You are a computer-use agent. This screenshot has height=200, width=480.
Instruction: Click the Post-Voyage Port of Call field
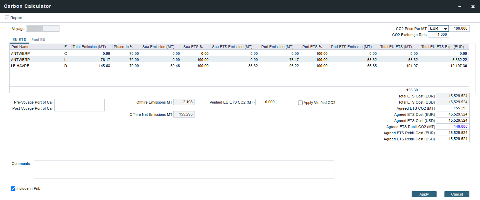[x=79, y=108]
